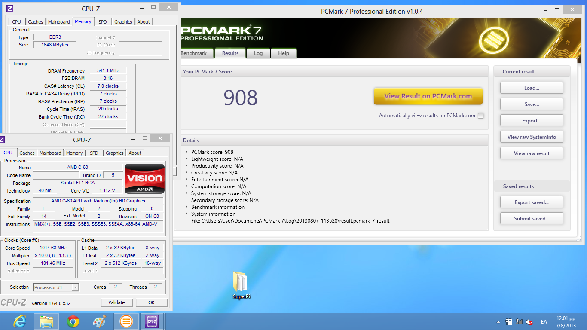The height and width of the screenshot is (330, 587).
Task: Select the PCMark Results tab
Action: pyautogui.click(x=230, y=53)
